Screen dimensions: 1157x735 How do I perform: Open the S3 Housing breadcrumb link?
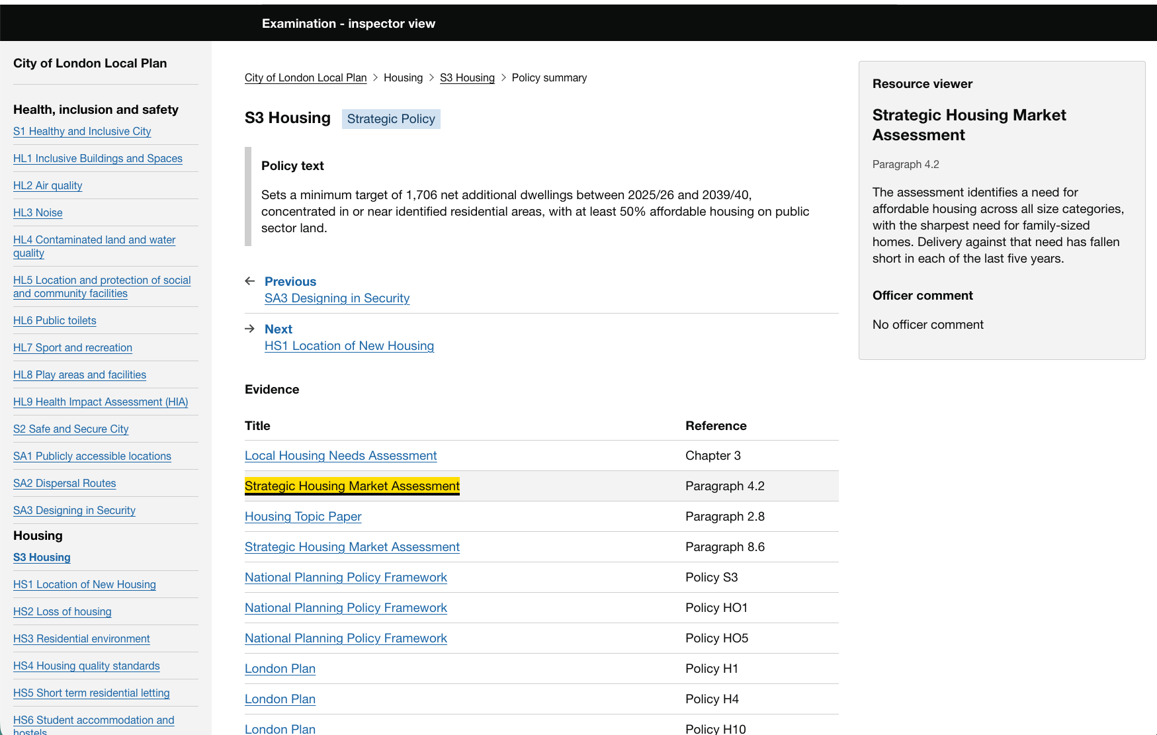(467, 77)
